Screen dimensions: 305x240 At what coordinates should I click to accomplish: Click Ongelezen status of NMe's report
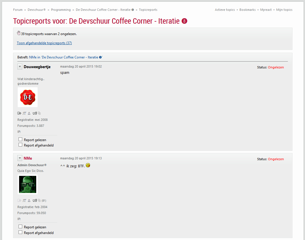click(x=276, y=159)
